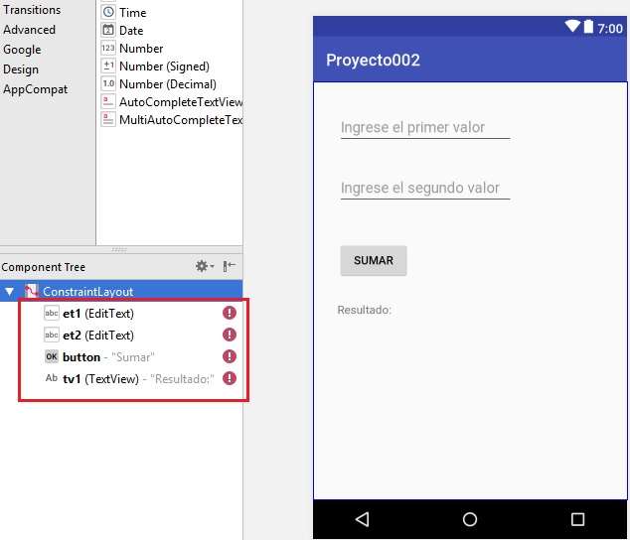This screenshot has width=630, height=540.
Task: Click the error icon next to et1
Action: pyautogui.click(x=230, y=313)
